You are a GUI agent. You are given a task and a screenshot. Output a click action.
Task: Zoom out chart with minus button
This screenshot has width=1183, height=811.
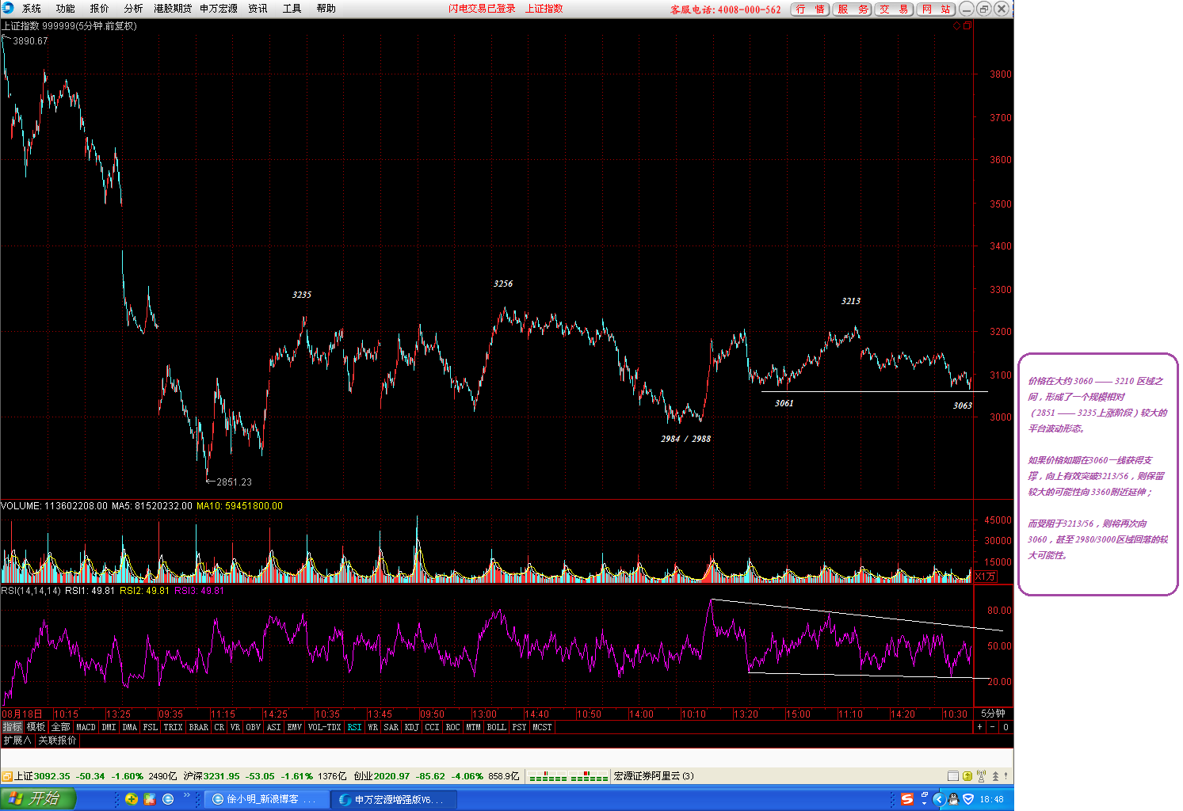[992, 727]
